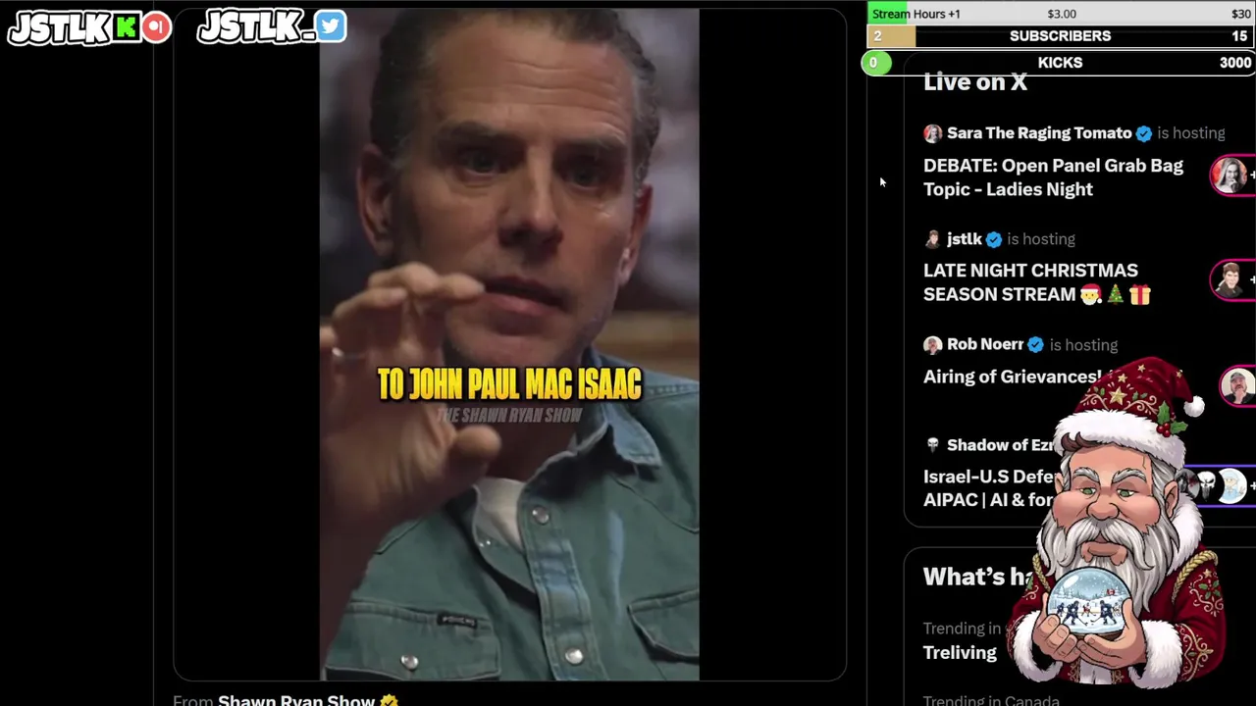Click Rob Noerr's verified badge icon

[1035, 345]
